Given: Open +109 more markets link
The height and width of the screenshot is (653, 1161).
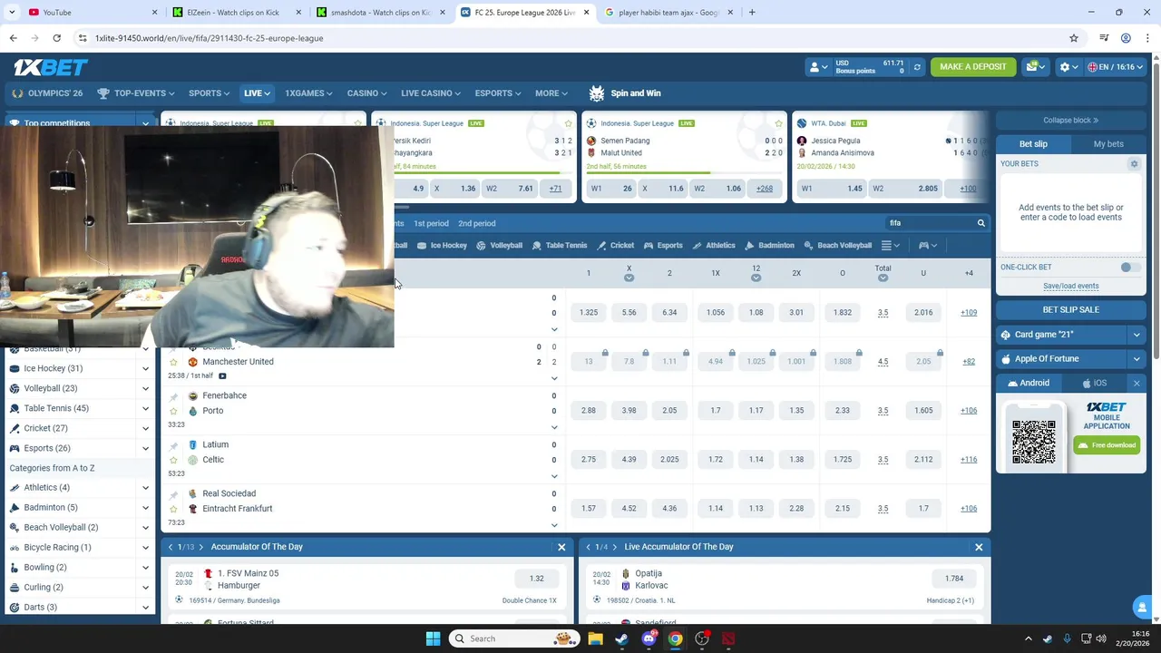Looking at the screenshot, I should coord(969,313).
